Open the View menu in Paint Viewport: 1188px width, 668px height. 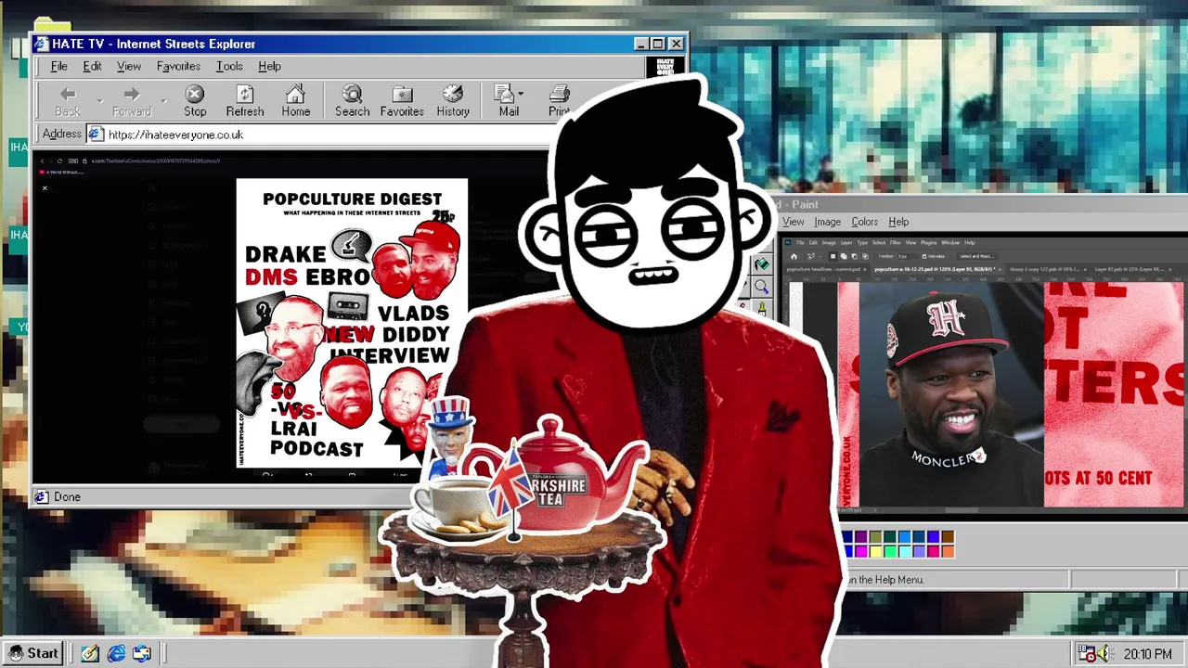[x=793, y=222]
